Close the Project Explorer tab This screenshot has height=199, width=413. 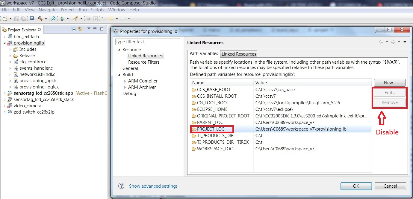tap(40, 30)
